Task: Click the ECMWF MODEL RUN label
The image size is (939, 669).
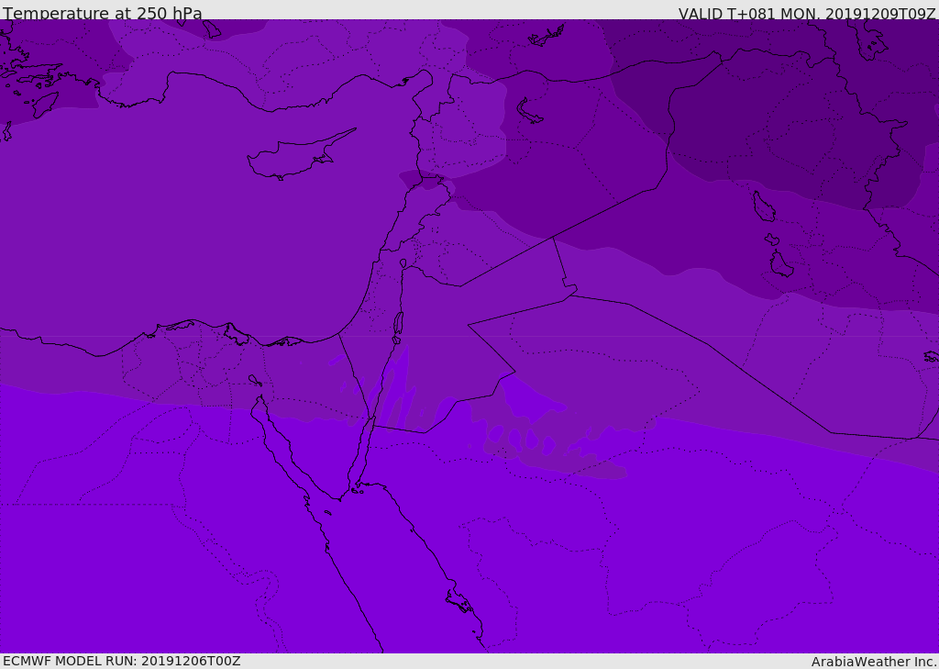Action: click(121, 661)
